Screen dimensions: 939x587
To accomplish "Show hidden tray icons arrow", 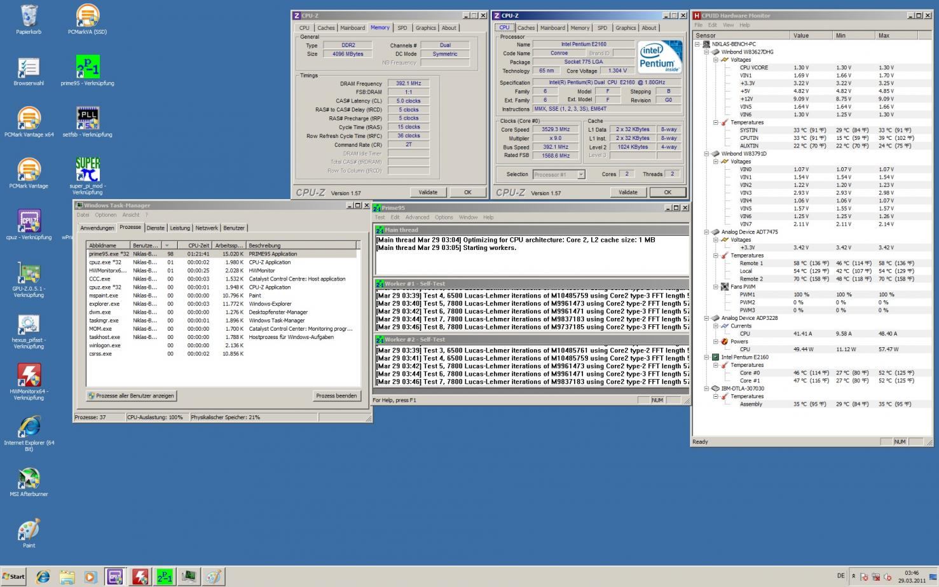I will pyautogui.click(x=853, y=577).
